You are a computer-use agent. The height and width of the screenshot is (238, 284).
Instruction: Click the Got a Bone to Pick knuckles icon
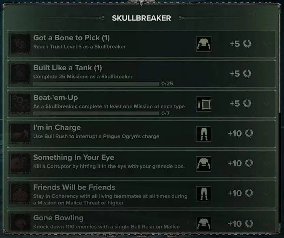(x=20, y=44)
